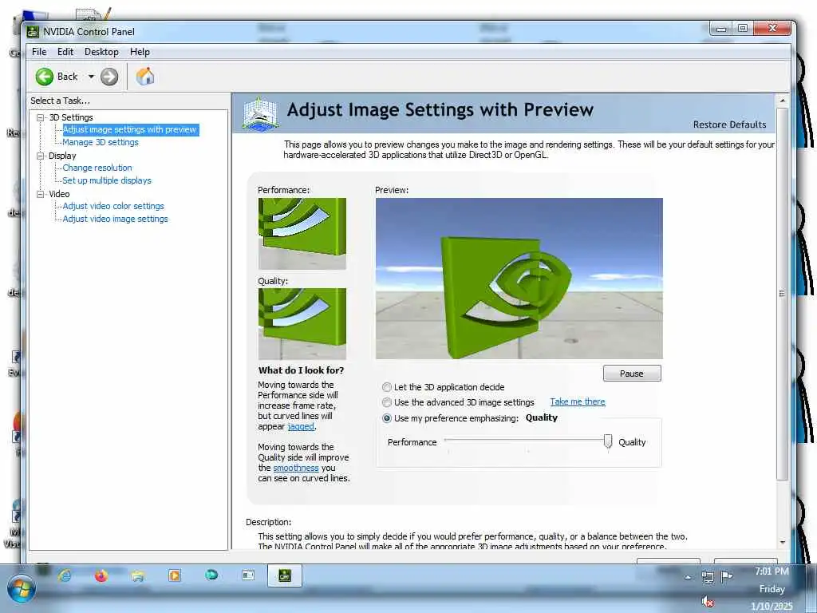Viewport: 817px width, 613px height.
Task: Click the smoothness help link
Action: (x=296, y=468)
